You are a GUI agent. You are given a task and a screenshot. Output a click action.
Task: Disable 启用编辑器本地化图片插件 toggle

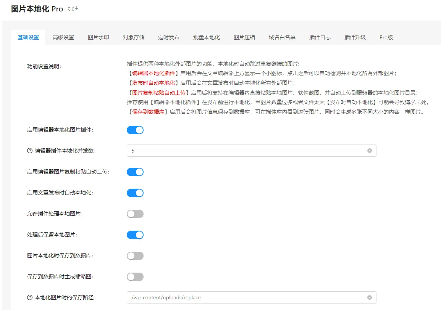[x=135, y=130]
